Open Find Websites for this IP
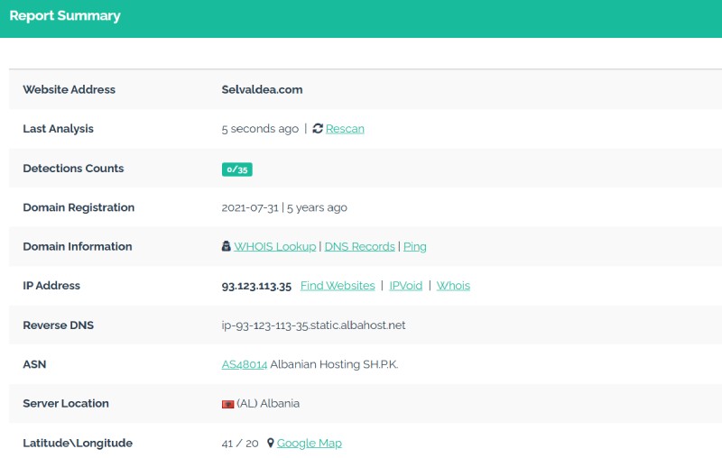722x458 pixels. (x=338, y=286)
